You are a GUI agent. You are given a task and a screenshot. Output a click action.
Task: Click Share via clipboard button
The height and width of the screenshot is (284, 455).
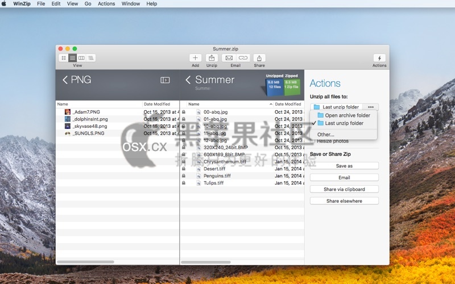[344, 189]
